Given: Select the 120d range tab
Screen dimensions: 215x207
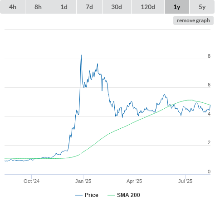Looking at the screenshot, I should point(148,7).
